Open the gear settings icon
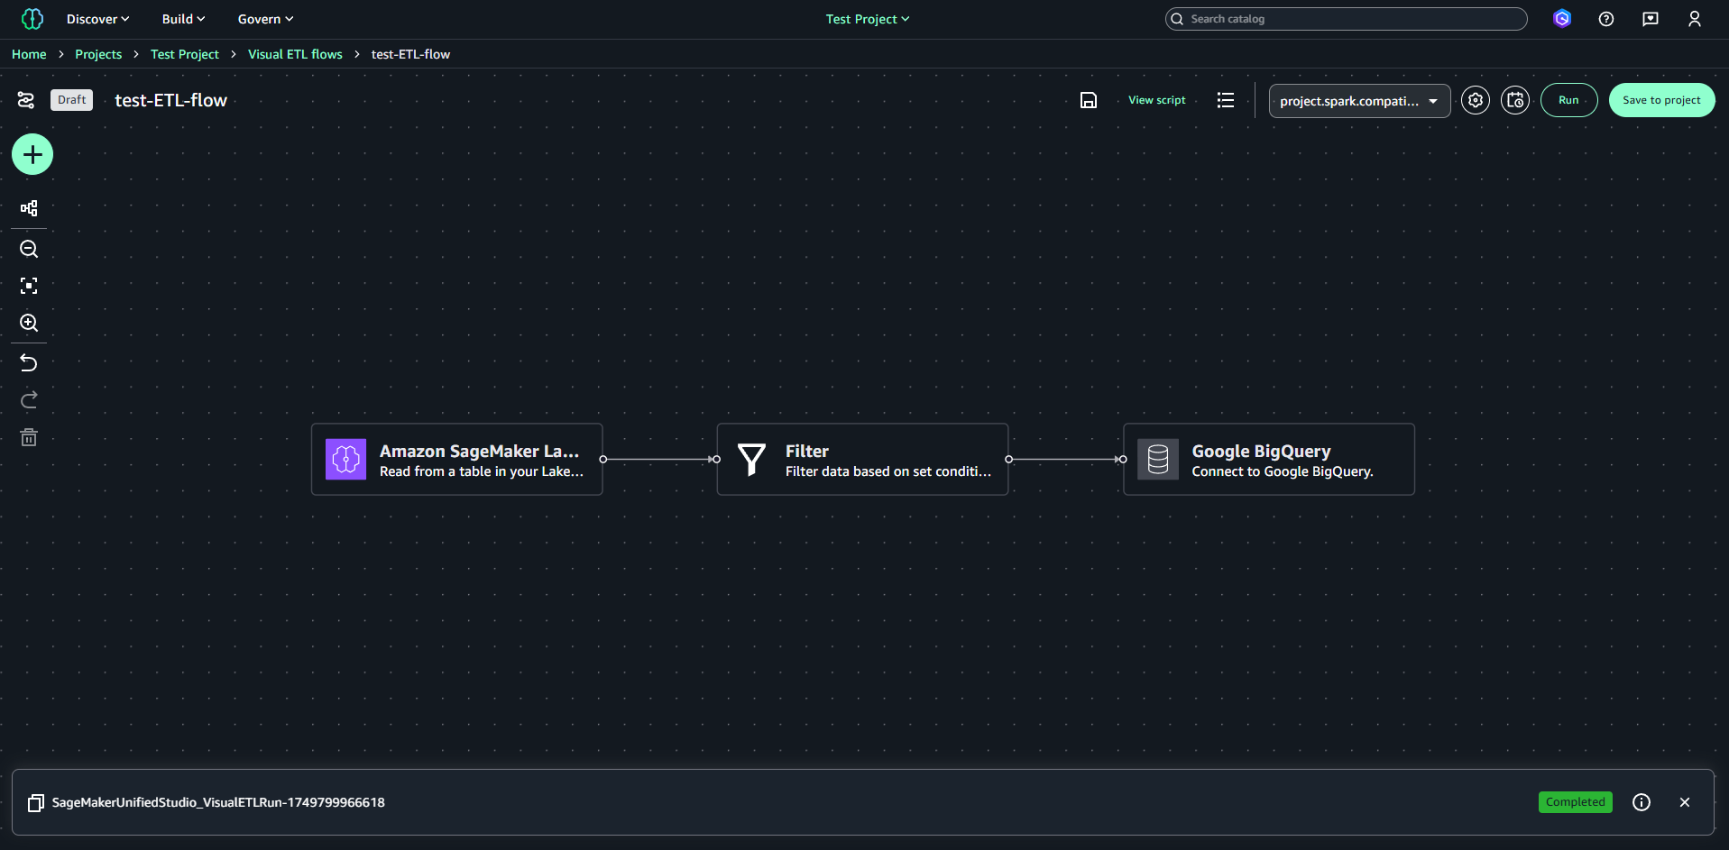The height and width of the screenshot is (850, 1729). click(x=1476, y=100)
